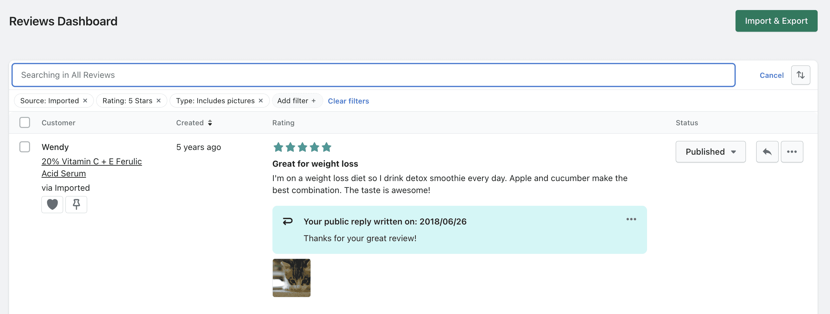Remove the Source: Imported filter
The image size is (830, 314).
(85, 101)
